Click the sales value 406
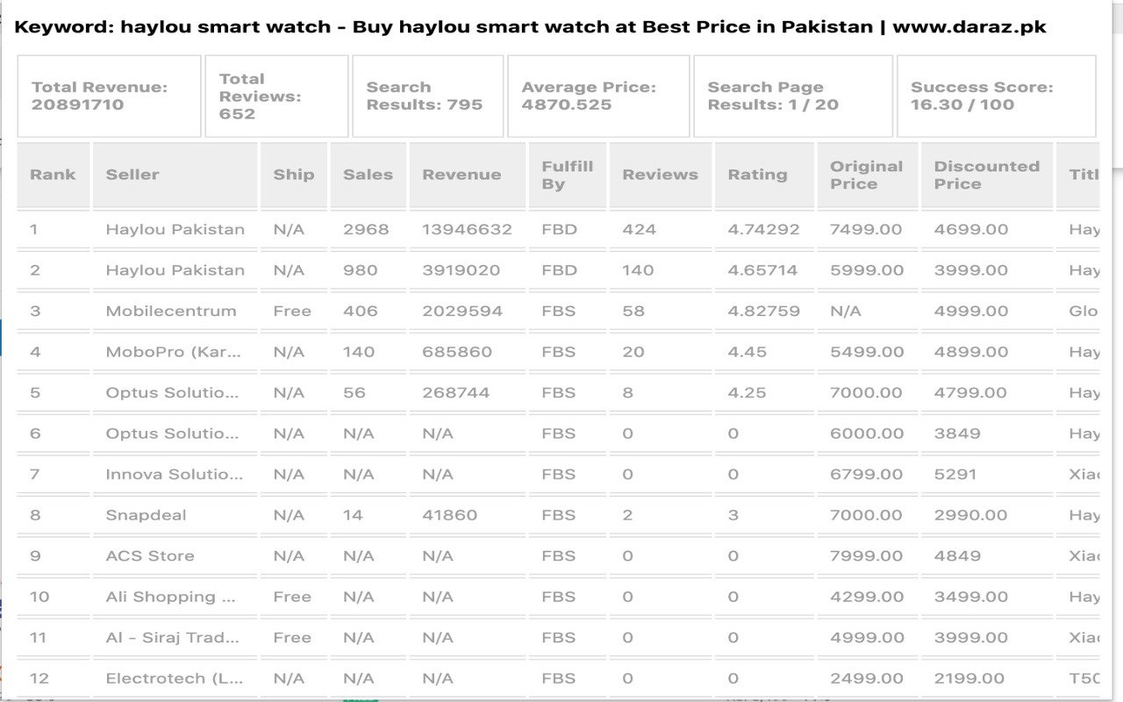Image resolution: width=1123 pixels, height=702 pixels. (361, 312)
